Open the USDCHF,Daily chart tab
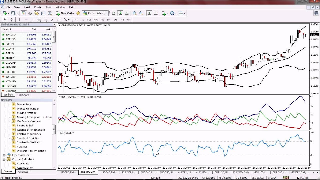Viewport: 320px width, 180px height. [68, 173]
